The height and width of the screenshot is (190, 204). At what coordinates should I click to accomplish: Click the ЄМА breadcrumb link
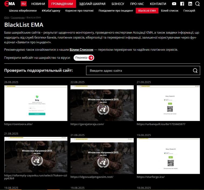7,18
